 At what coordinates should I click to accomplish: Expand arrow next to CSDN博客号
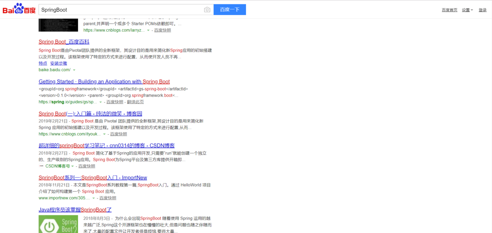[73, 166]
